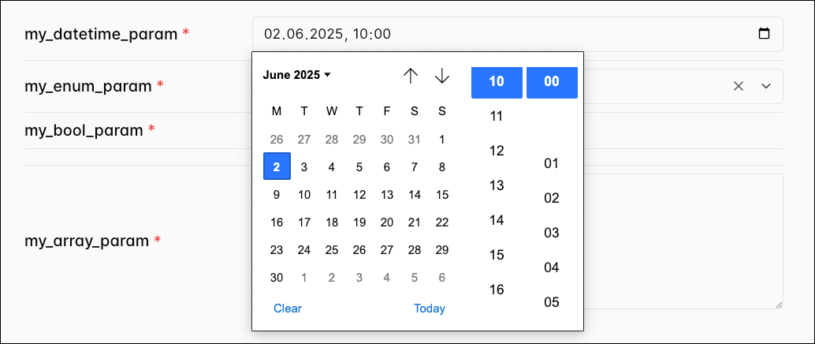The height and width of the screenshot is (344, 815).
Task: Clear the enum selection with X icon
Action: (x=739, y=86)
